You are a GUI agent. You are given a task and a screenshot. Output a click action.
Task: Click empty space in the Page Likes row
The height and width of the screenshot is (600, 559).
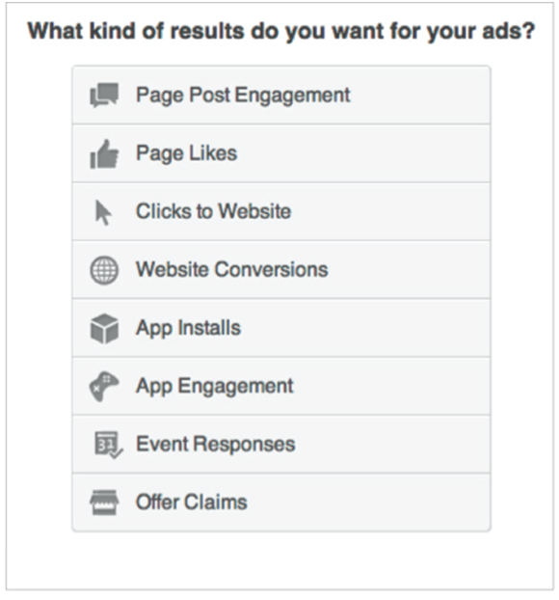(x=363, y=153)
